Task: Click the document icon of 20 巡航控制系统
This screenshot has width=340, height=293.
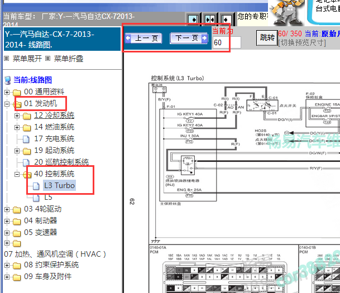Action: click(26, 162)
